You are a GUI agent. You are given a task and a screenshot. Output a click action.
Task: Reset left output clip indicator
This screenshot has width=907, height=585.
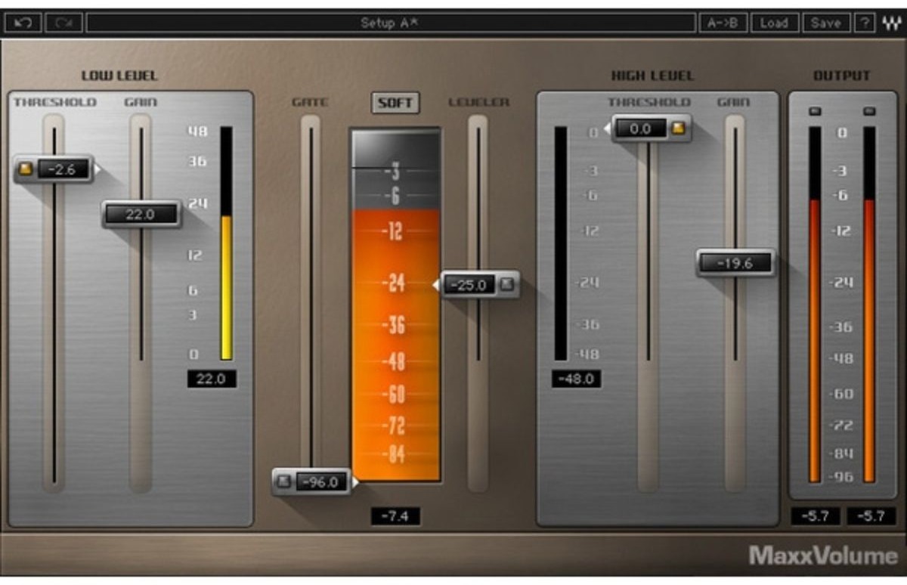click(x=814, y=111)
